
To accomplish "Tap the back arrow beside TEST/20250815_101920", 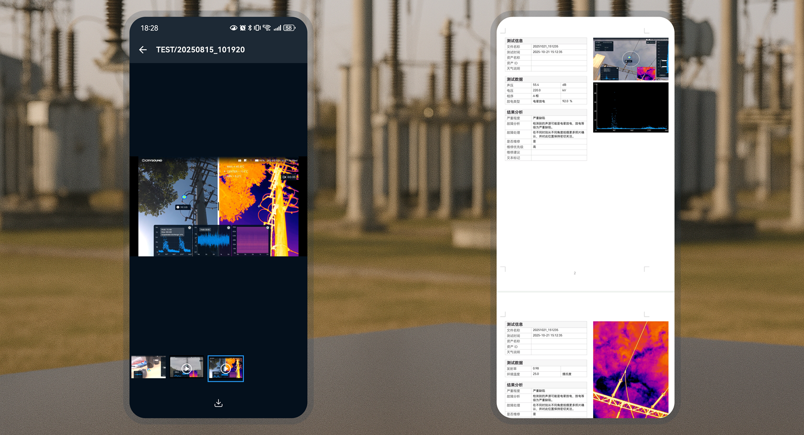I will tap(143, 50).
